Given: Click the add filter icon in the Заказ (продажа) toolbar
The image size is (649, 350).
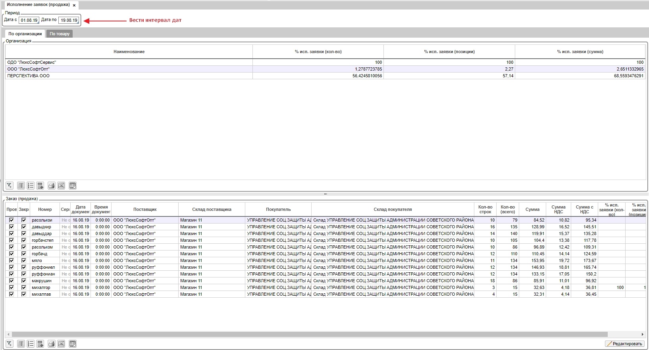Looking at the screenshot, I should point(9,344).
